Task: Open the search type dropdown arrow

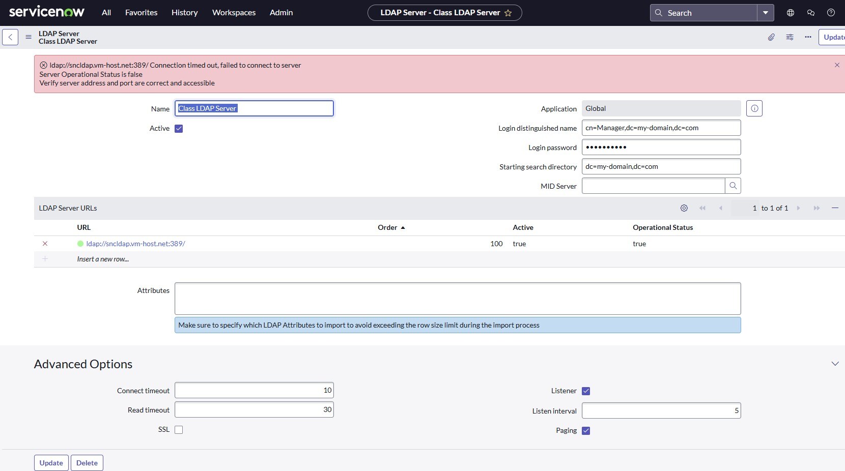Action: click(766, 12)
